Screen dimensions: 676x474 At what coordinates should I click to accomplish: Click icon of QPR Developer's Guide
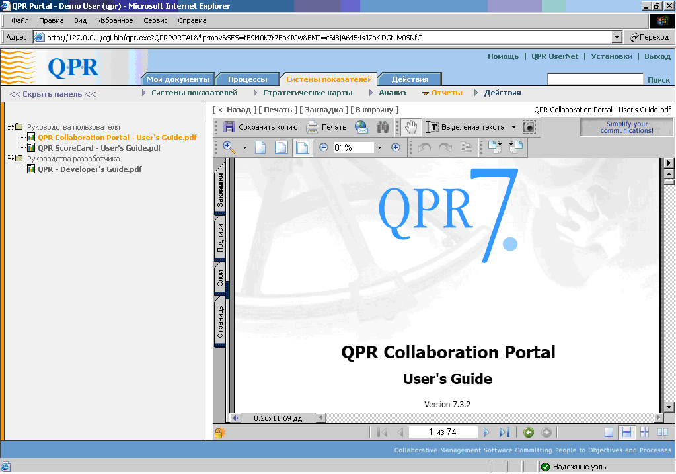(31, 169)
